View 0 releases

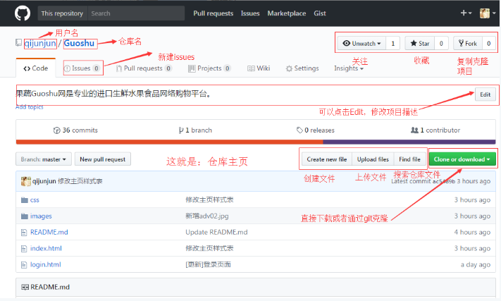coord(316,130)
